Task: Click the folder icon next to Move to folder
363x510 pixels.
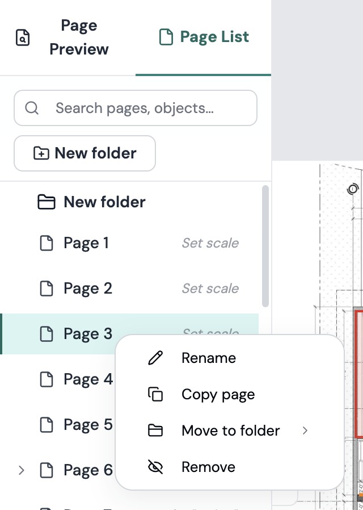Action: [155, 430]
